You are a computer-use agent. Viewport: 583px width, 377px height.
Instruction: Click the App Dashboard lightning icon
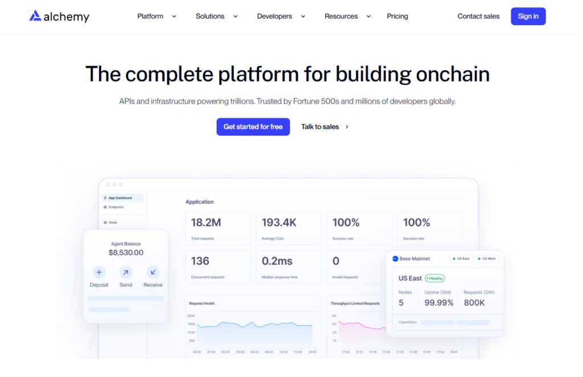click(x=105, y=198)
